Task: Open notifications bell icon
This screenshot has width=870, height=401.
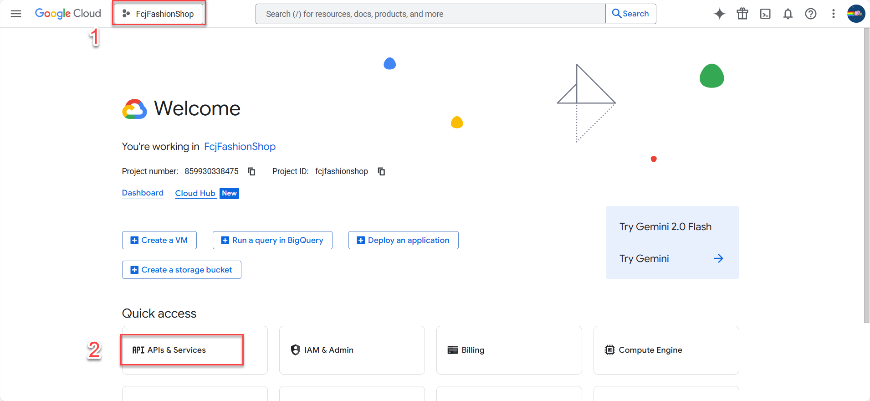Action: 788,14
